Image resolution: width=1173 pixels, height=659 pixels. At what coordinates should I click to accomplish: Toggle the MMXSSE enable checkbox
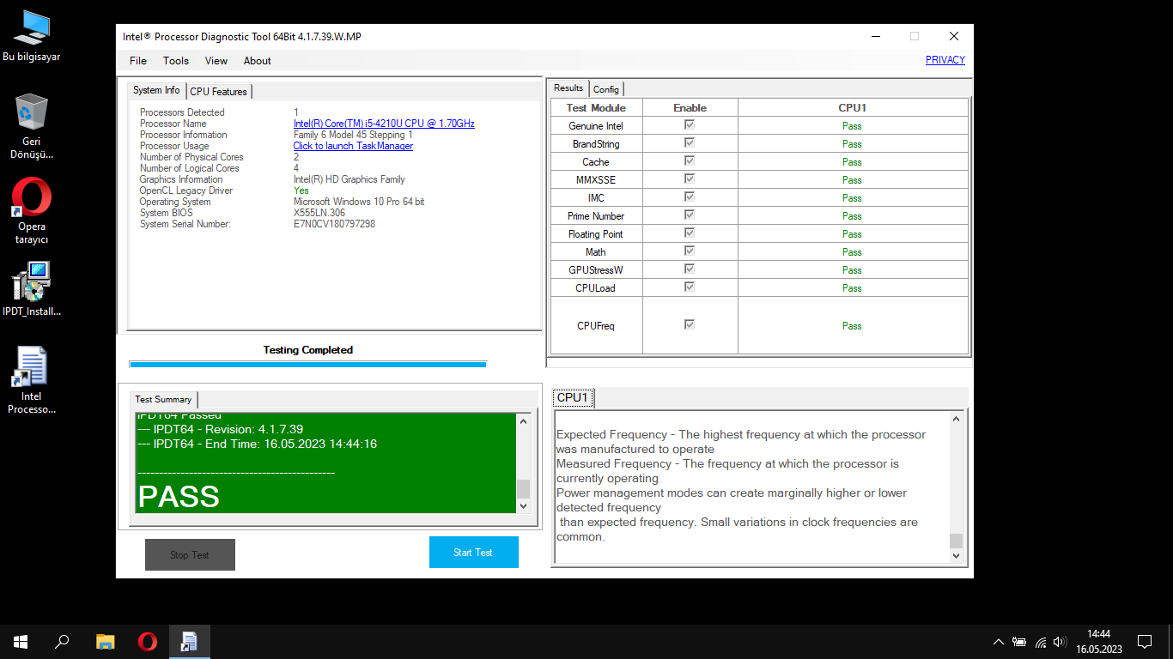pos(690,179)
